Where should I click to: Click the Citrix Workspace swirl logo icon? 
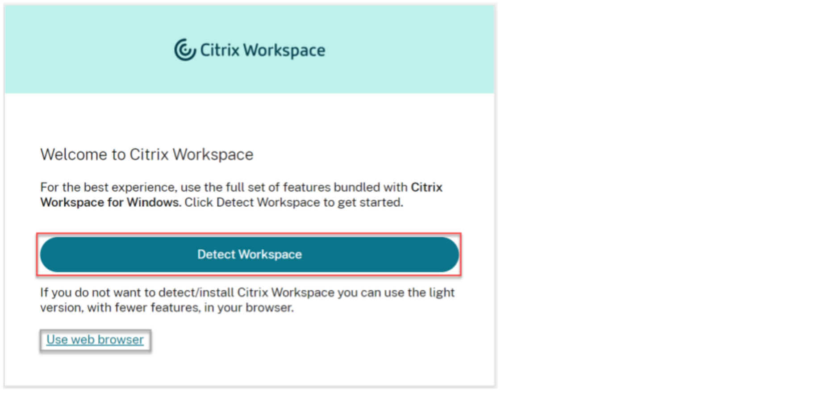[x=185, y=50]
